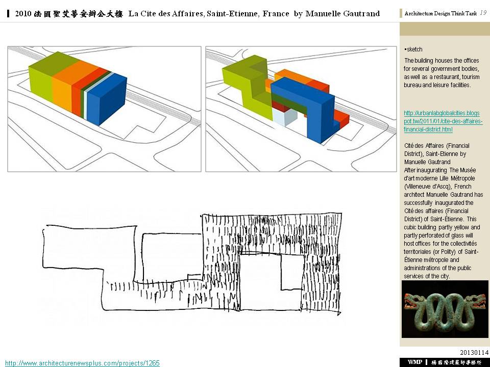The height and width of the screenshot is (367, 490).
Task: Click the WMP logo in footer
Action: [414, 362]
